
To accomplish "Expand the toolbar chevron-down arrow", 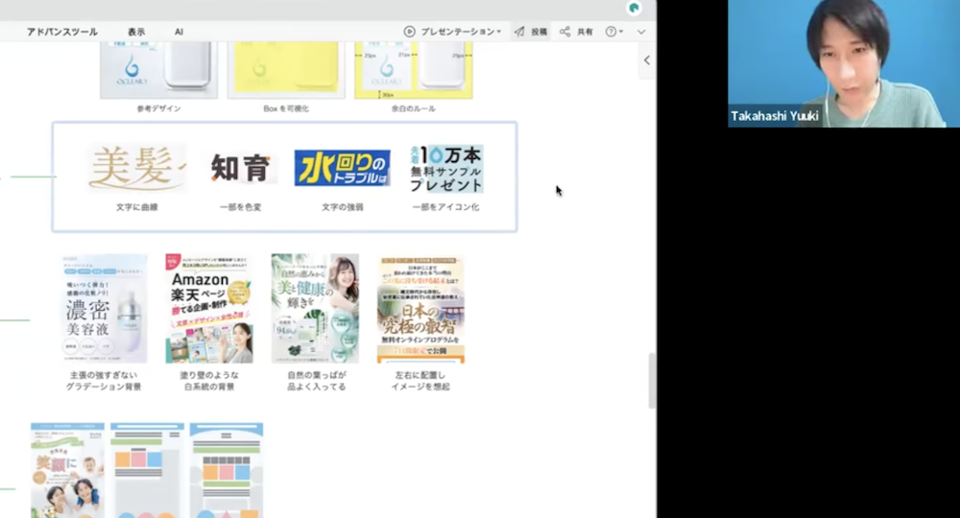I will click(641, 32).
